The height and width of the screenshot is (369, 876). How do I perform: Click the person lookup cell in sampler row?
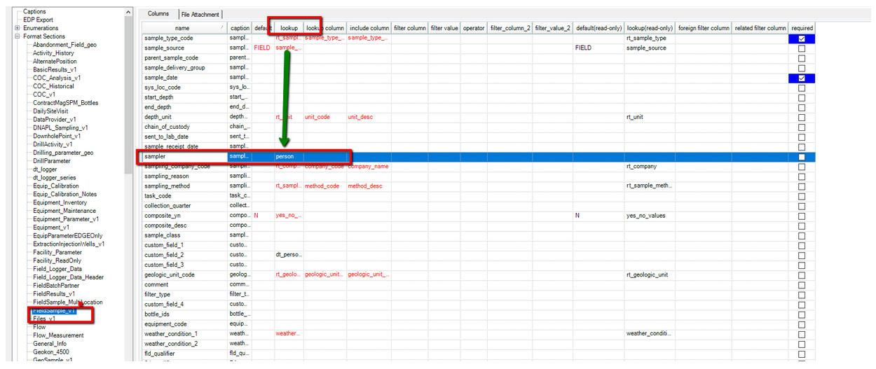click(289, 157)
